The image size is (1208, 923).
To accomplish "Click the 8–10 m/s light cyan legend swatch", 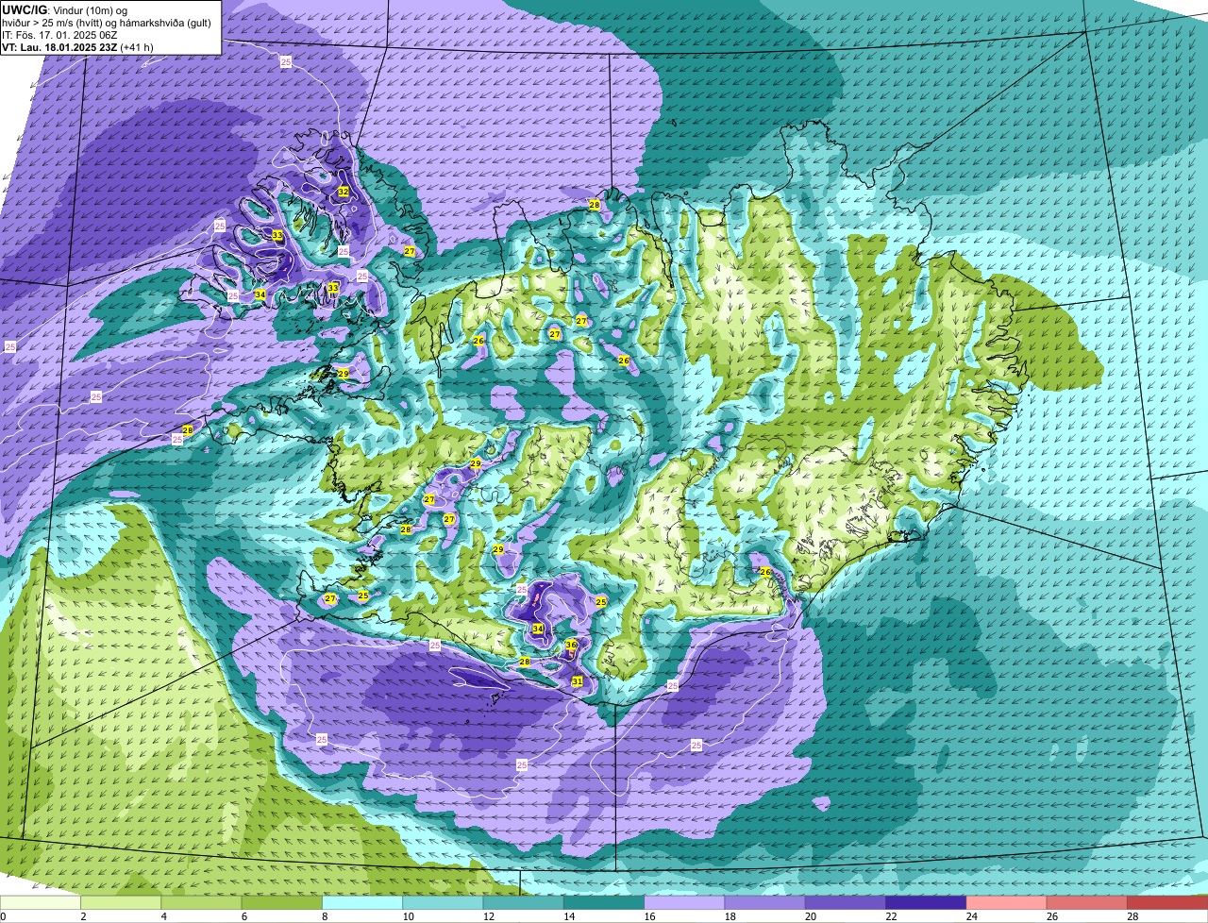I will (362, 902).
